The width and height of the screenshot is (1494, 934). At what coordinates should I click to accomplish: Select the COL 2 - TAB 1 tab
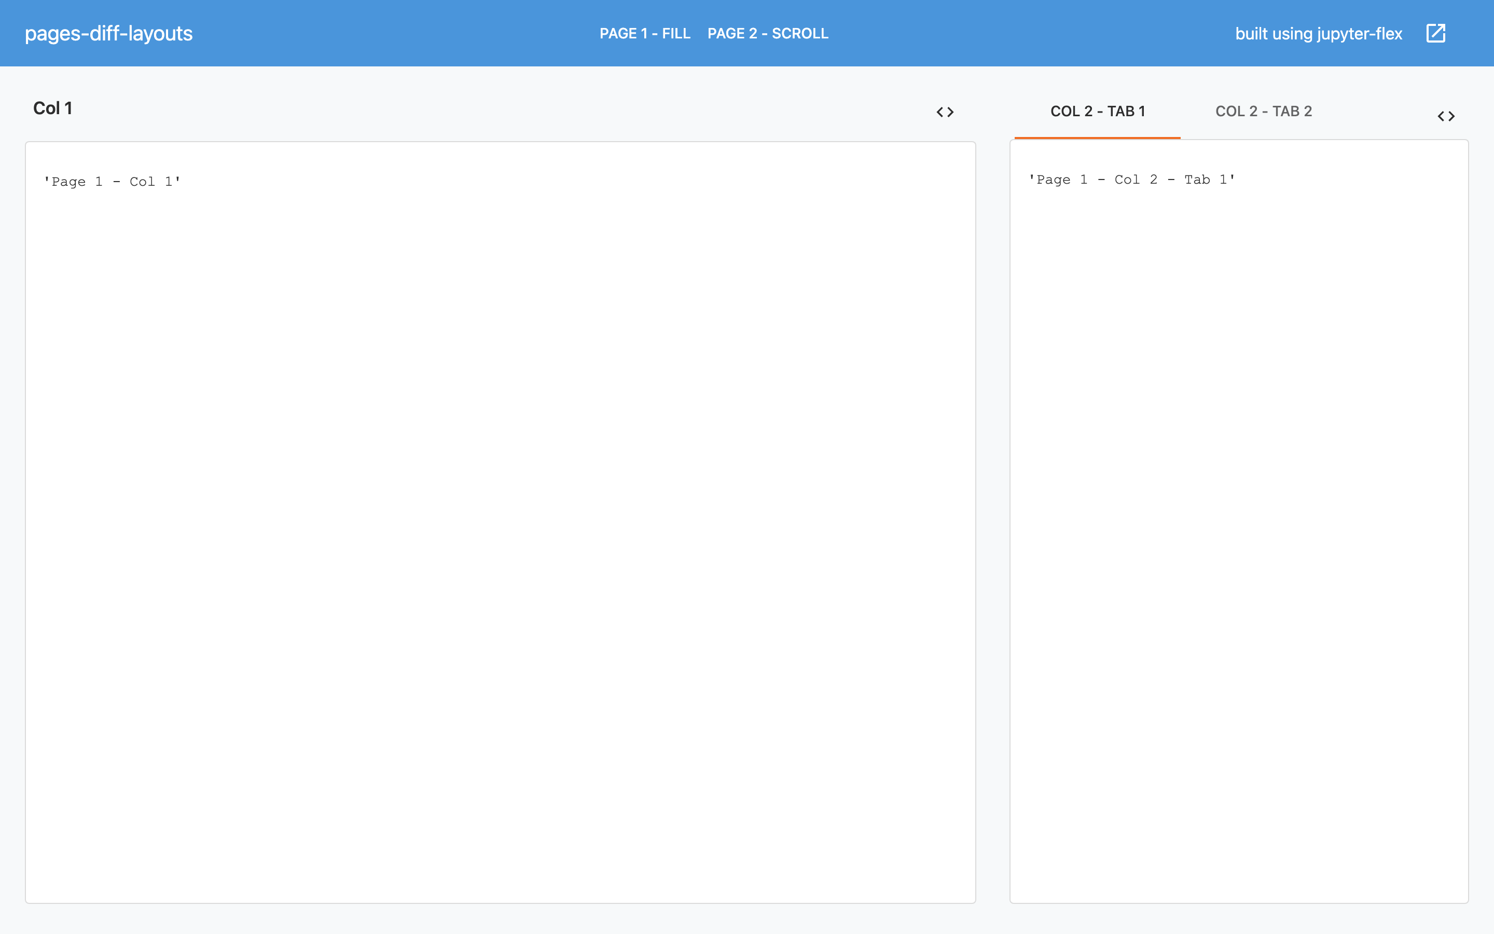tap(1097, 112)
